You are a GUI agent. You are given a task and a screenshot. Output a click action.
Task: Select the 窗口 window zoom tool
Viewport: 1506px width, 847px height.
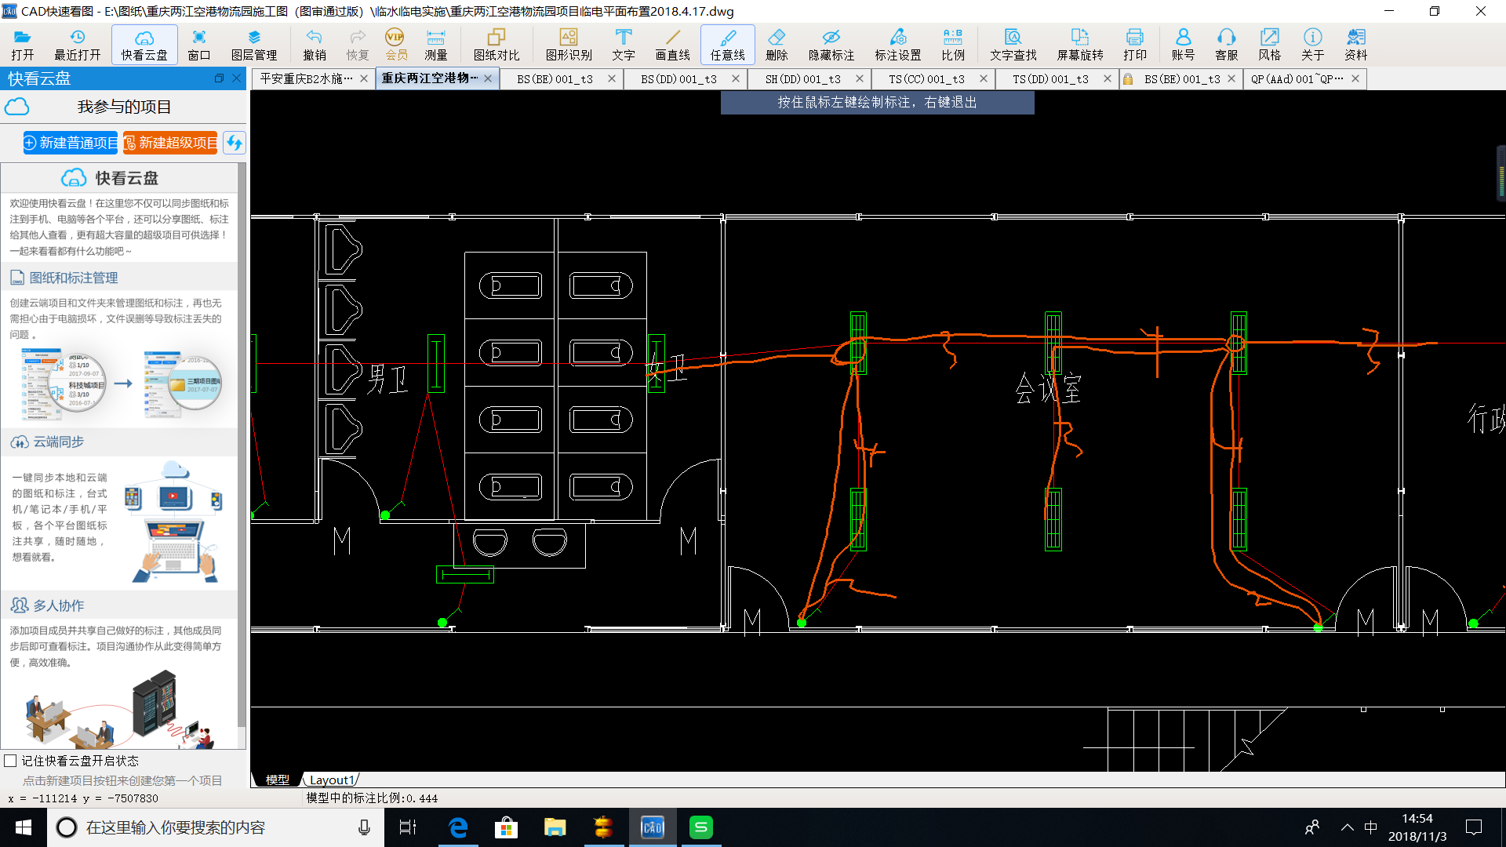(199, 45)
